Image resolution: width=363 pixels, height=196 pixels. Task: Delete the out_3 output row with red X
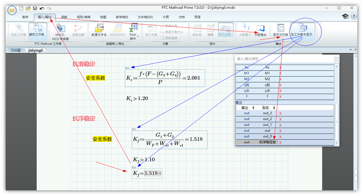[x=280, y=113]
